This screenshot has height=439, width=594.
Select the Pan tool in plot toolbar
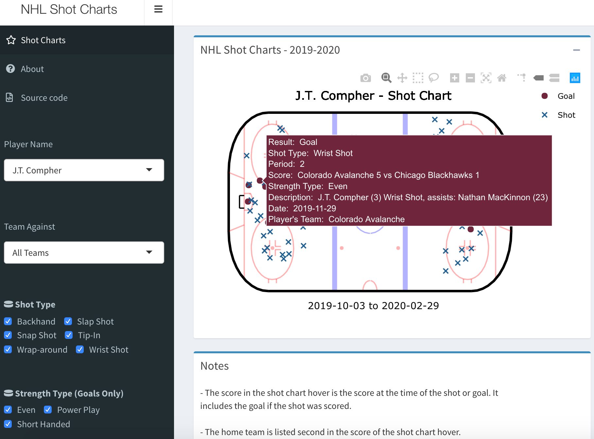coord(402,78)
